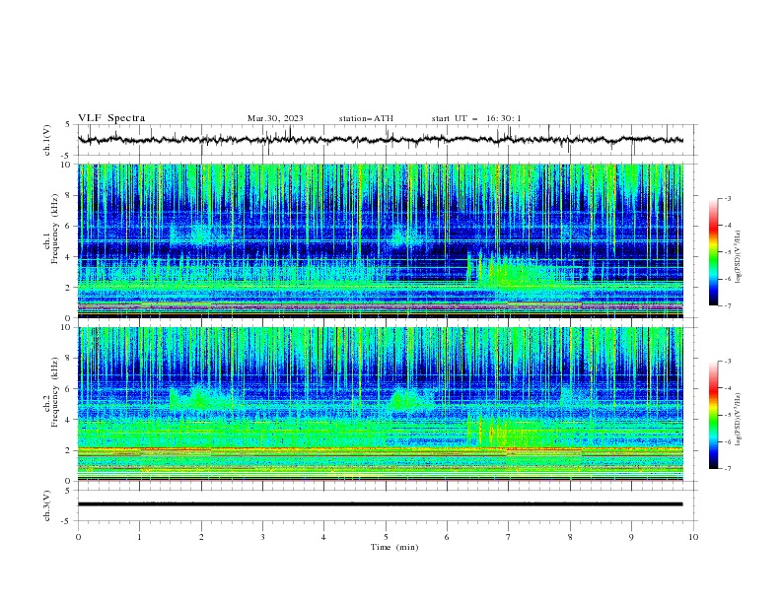The image size is (781, 603).
Task: Click the ch.1 waveform trace panel
Action: pyautogui.click(x=388, y=140)
